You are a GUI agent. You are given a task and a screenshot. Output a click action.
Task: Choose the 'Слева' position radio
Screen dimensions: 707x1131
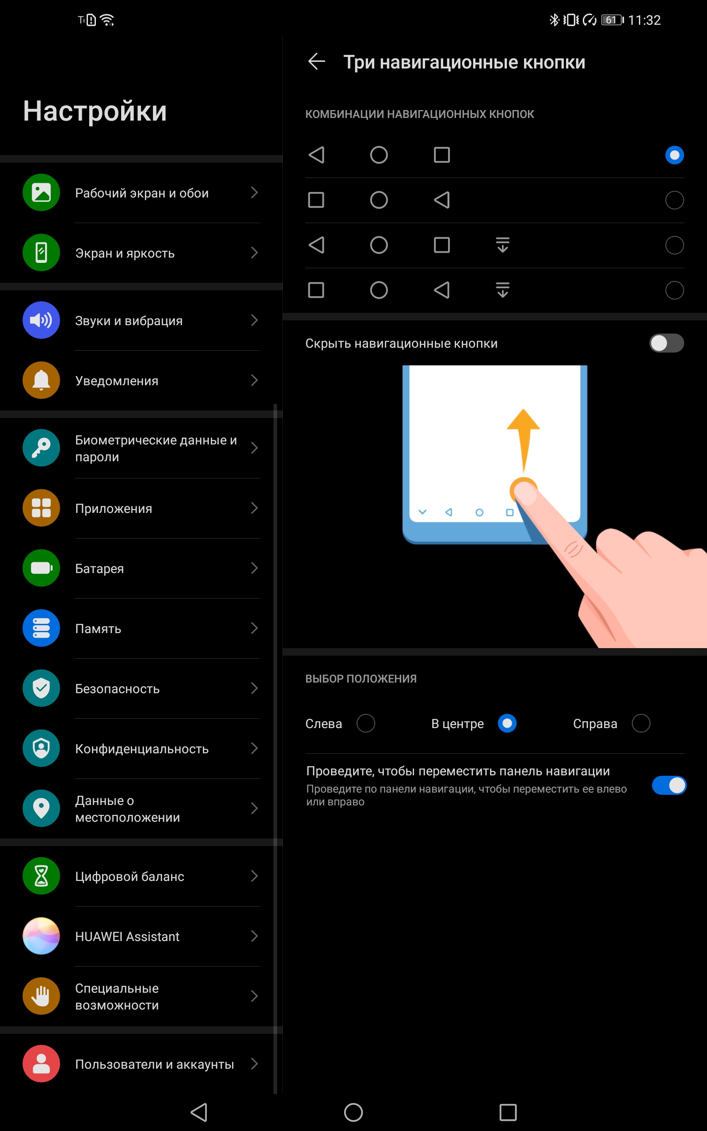click(366, 724)
